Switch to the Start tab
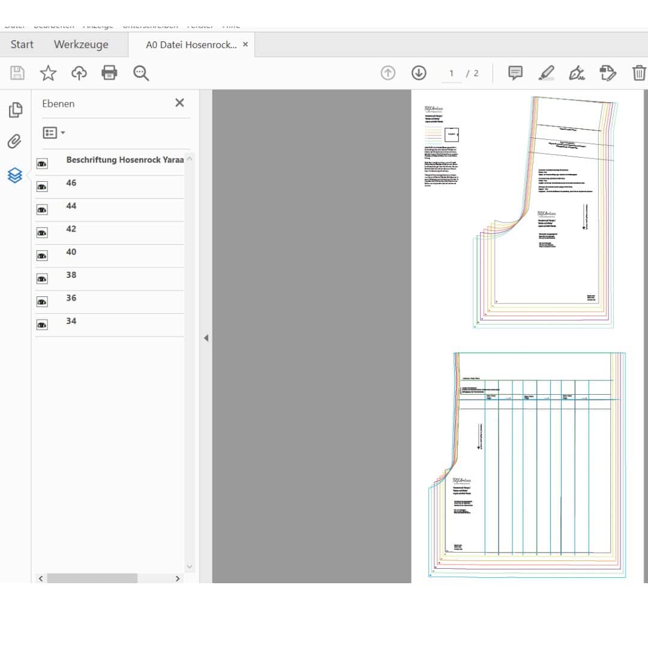This screenshot has width=648, height=648. 22,44
